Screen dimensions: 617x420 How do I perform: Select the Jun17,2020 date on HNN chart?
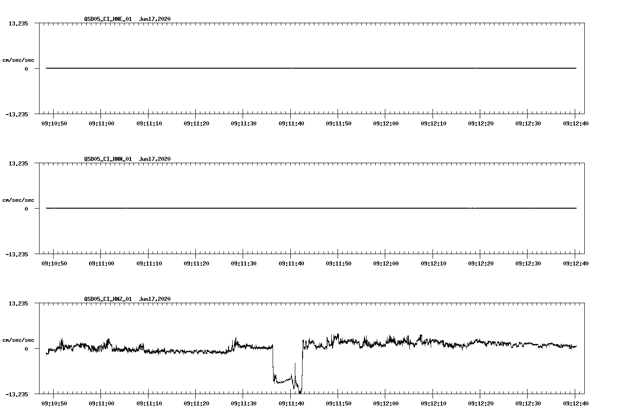coord(155,159)
